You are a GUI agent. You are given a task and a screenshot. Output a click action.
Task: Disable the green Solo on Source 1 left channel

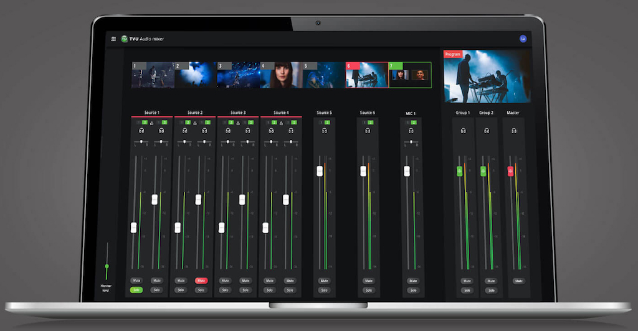(x=136, y=290)
